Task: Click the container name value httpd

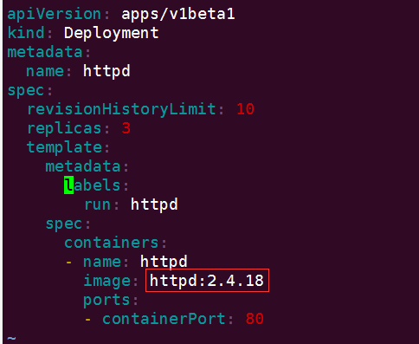Action: [164, 262]
